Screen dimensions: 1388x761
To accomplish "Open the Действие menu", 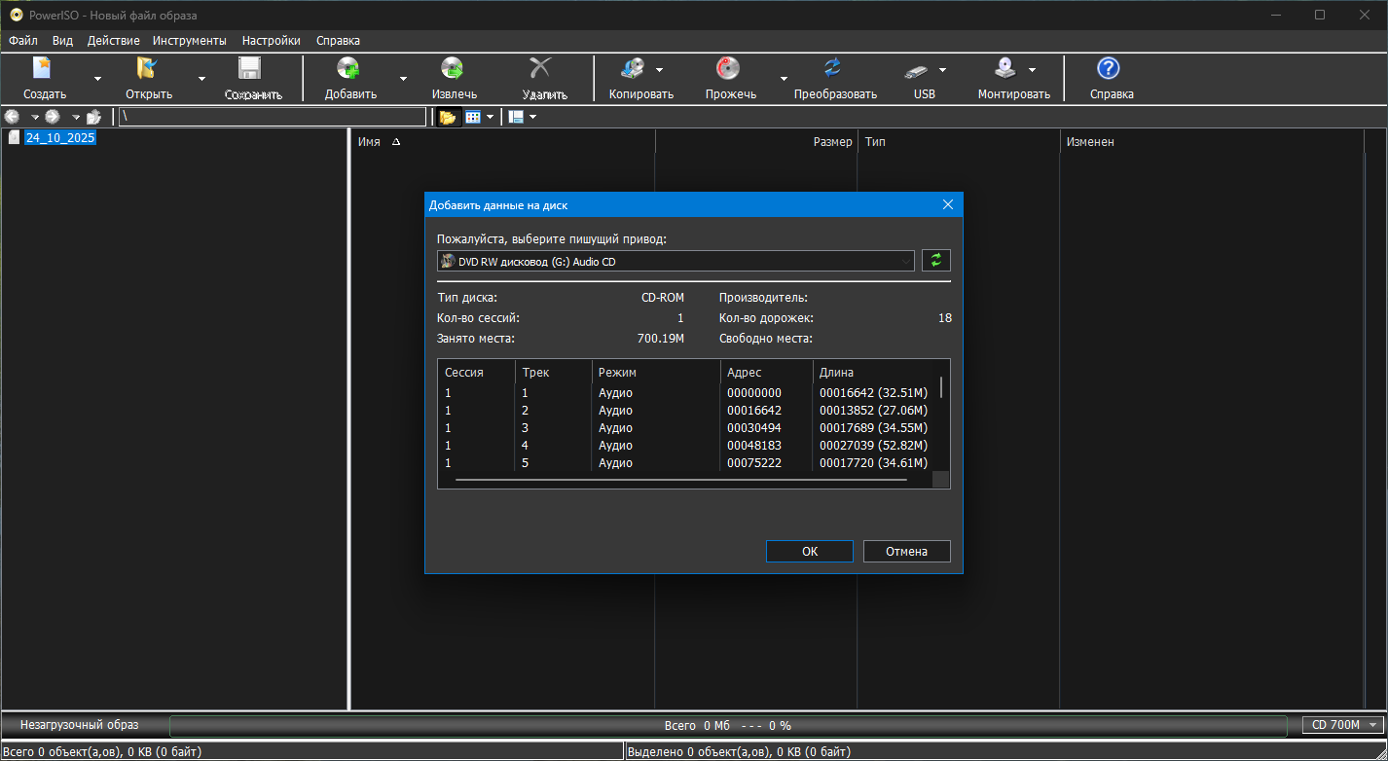I will 113,41.
